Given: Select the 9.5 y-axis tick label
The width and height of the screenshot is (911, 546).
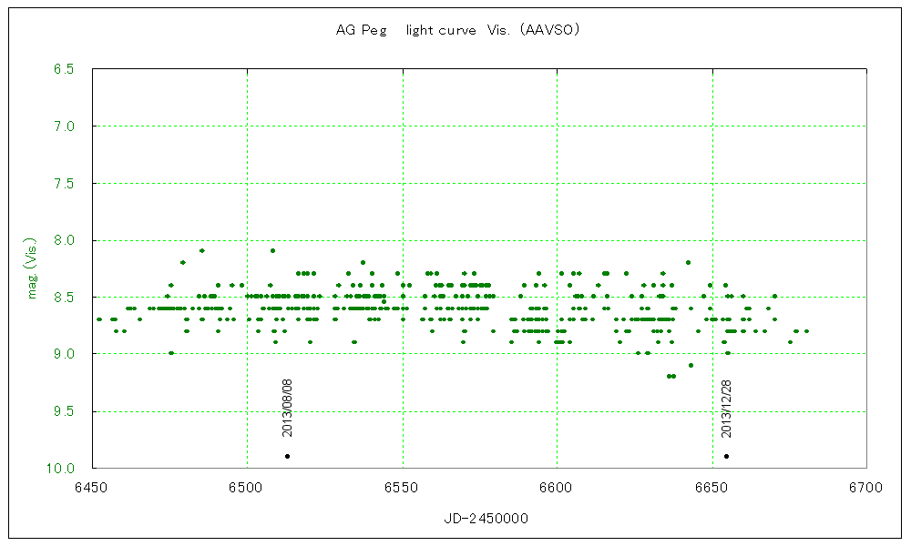Looking at the screenshot, I should [x=63, y=412].
